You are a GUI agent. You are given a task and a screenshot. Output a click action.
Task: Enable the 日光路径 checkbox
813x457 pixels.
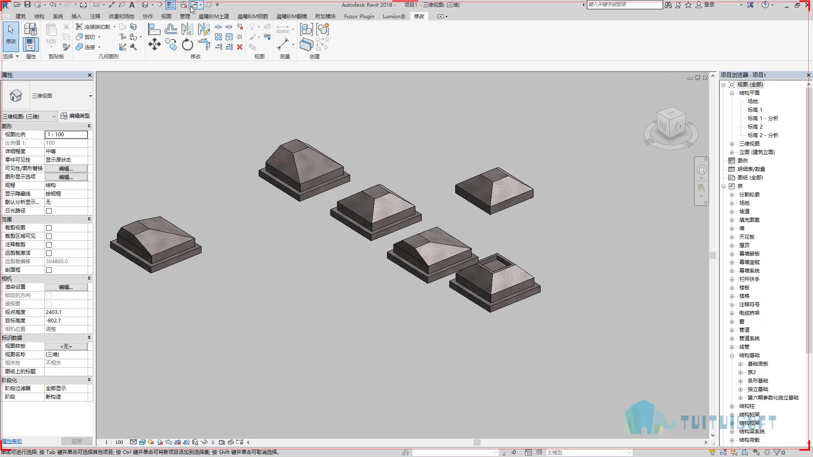(49, 211)
